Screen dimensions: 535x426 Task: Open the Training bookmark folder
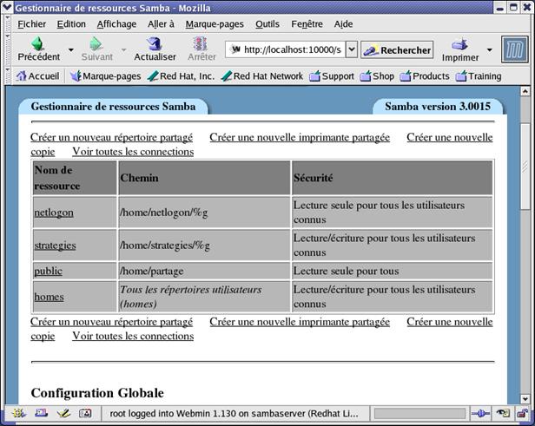[479, 76]
